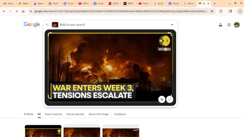Switch to AI Mode tab

29,114
